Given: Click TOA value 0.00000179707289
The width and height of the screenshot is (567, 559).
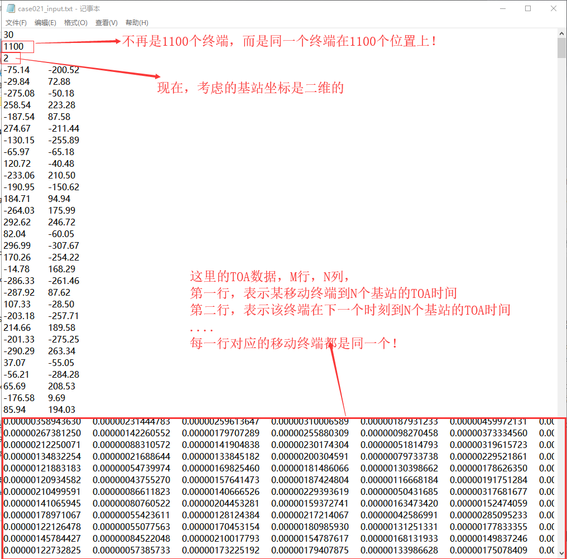Looking at the screenshot, I should (x=221, y=433).
